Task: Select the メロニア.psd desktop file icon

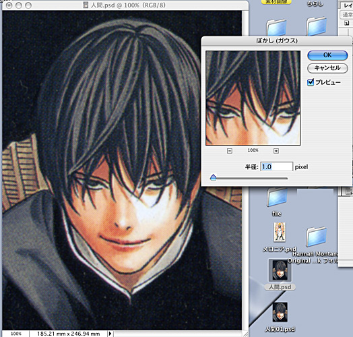Action: point(280,232)
